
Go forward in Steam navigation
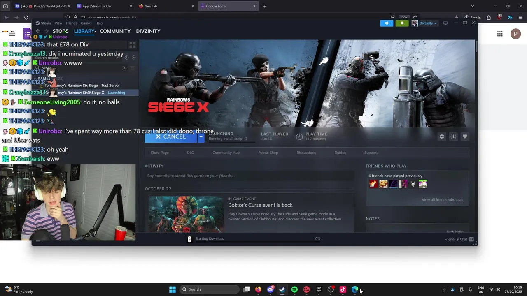(46, 31)
